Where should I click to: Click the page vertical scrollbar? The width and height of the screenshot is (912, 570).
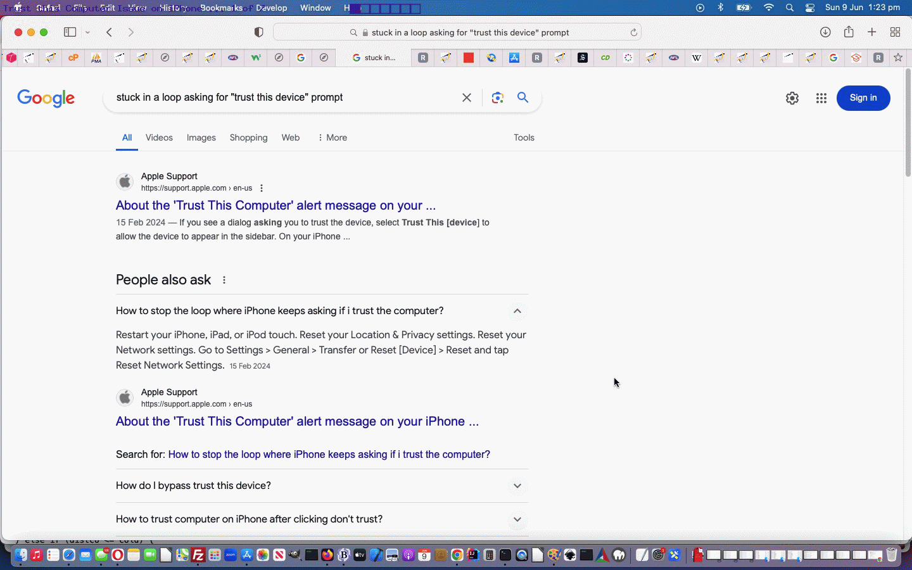(908, 122)
